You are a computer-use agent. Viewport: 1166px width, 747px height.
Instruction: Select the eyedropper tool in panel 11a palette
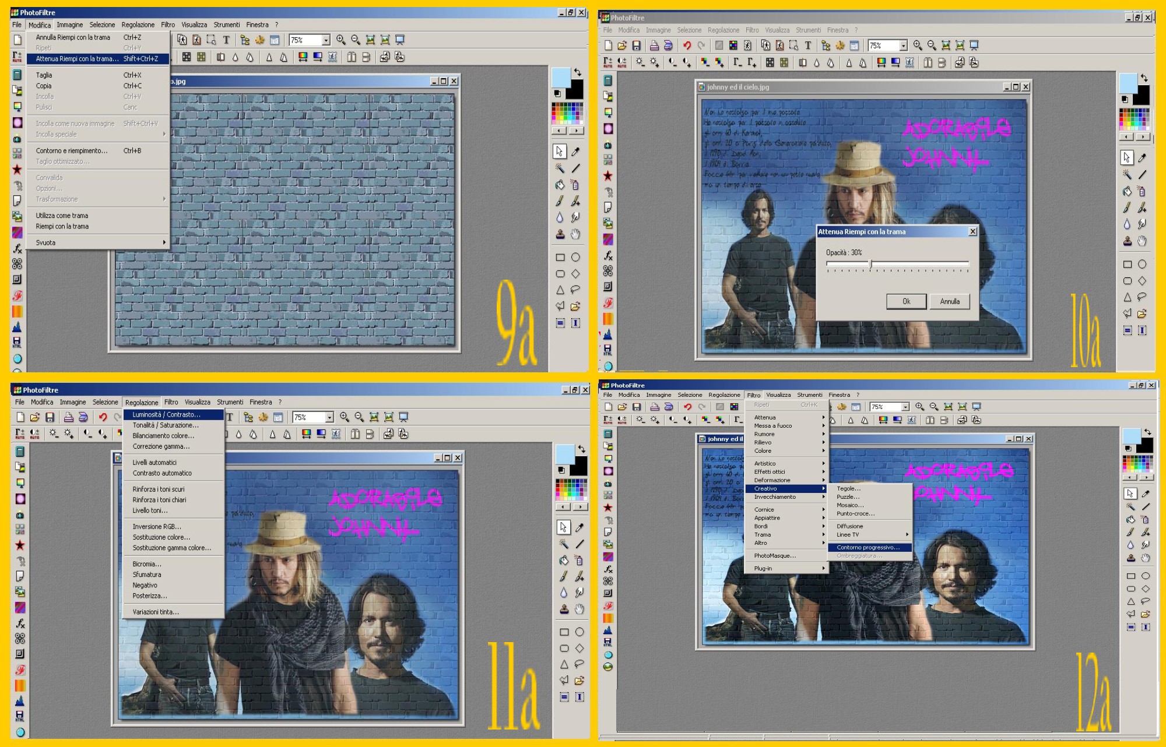[579, 527]
